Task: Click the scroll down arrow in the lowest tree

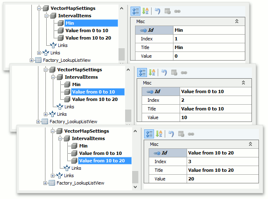Action: [x=135, y=187]
